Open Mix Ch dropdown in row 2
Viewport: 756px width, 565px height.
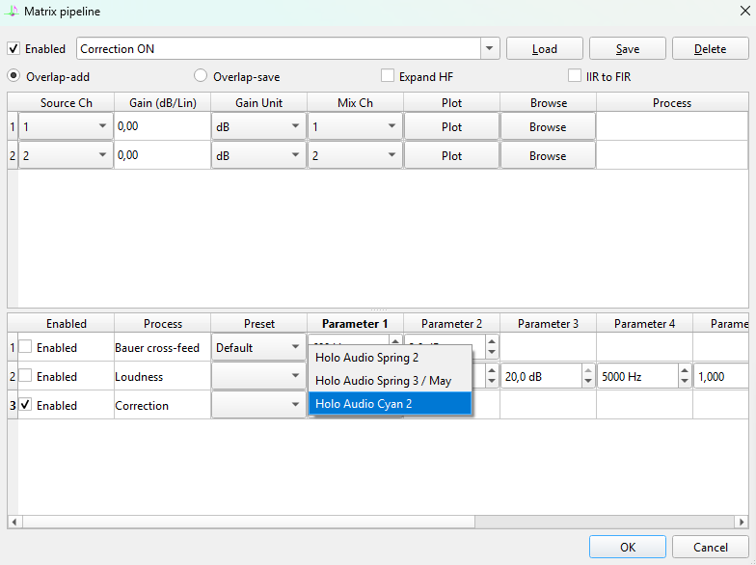pyautogui.click(x=391, y=155)
